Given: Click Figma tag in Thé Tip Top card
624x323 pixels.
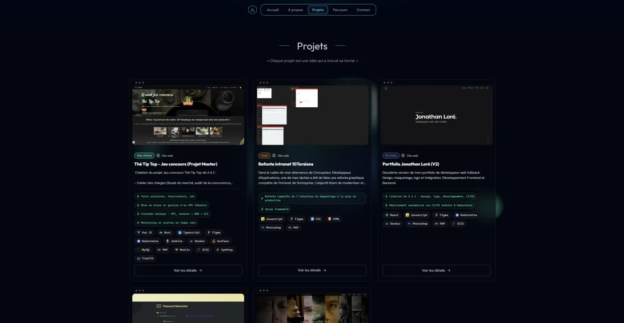Looking at the screenshot, I should pyautogui.click(x=213, y=232).
